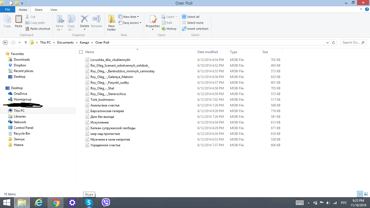Expand the address bar history dropdown
Image resolution: width=370 pixels, height=208 pixels.
pyautogui.click(x=328, y=43)
